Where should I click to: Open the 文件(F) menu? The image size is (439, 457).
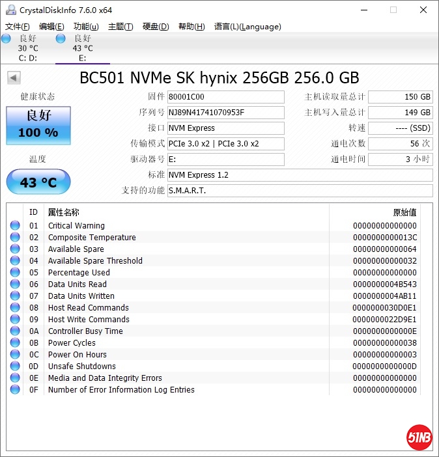pos(18,27)
